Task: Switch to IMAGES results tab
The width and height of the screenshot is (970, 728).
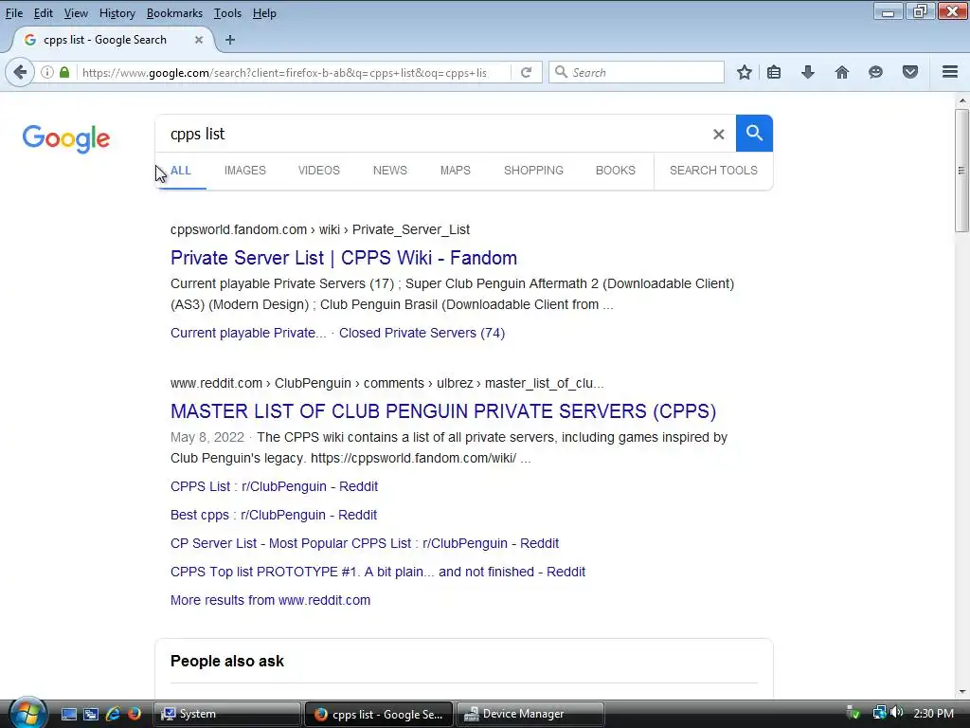Action: [x=245, y=171]
